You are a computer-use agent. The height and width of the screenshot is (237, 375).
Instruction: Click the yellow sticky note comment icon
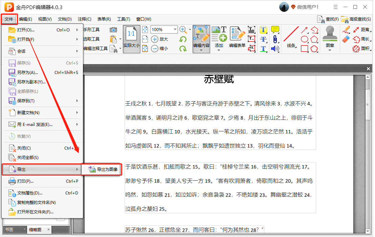click(x=275, y=30)
